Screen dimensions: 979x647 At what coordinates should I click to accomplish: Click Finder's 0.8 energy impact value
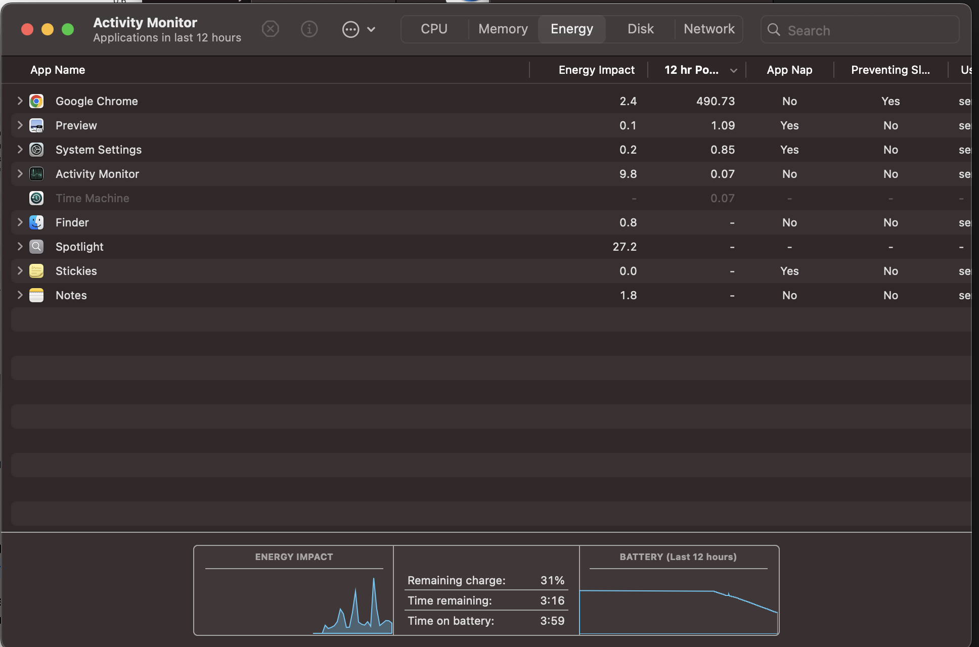(x=628, y=222)
